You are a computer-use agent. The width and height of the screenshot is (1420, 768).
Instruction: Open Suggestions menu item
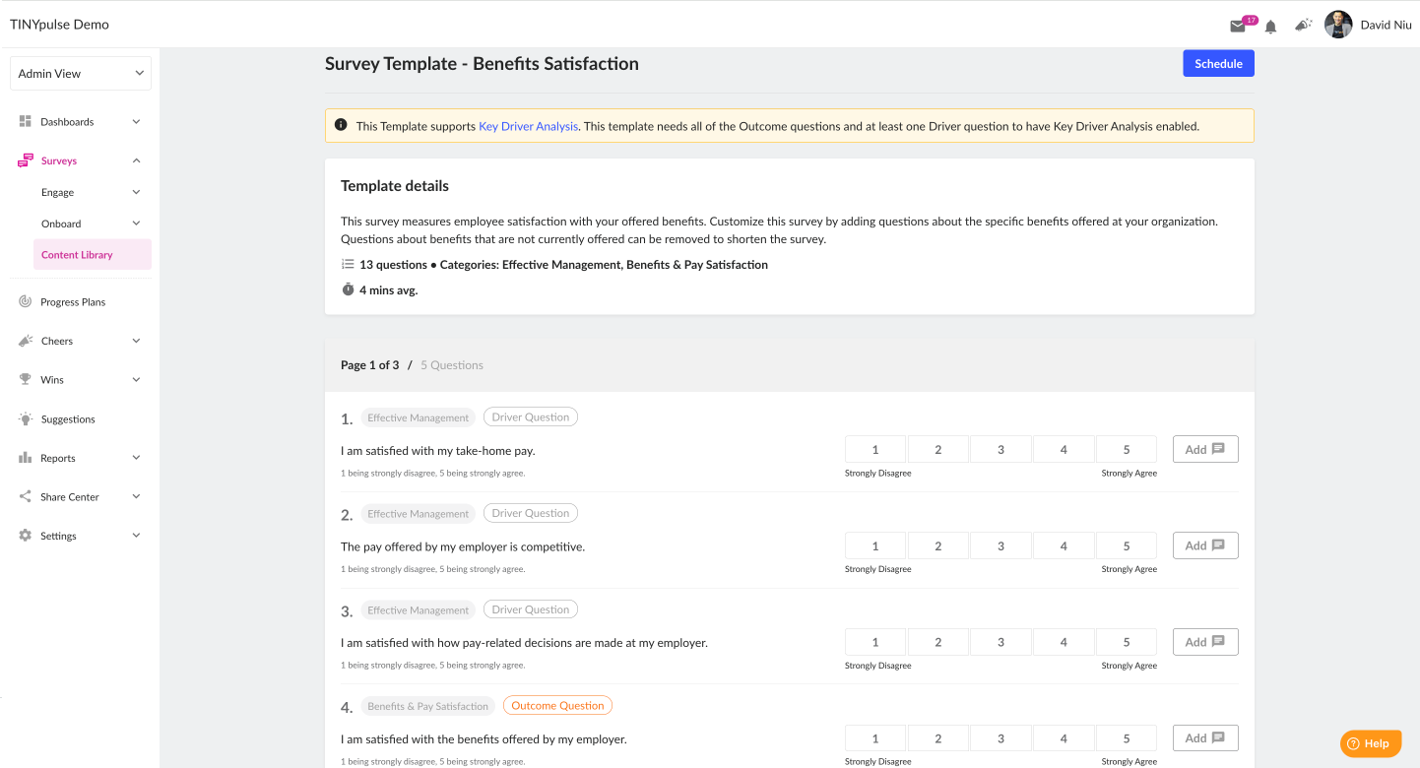[x=68, y=419]
